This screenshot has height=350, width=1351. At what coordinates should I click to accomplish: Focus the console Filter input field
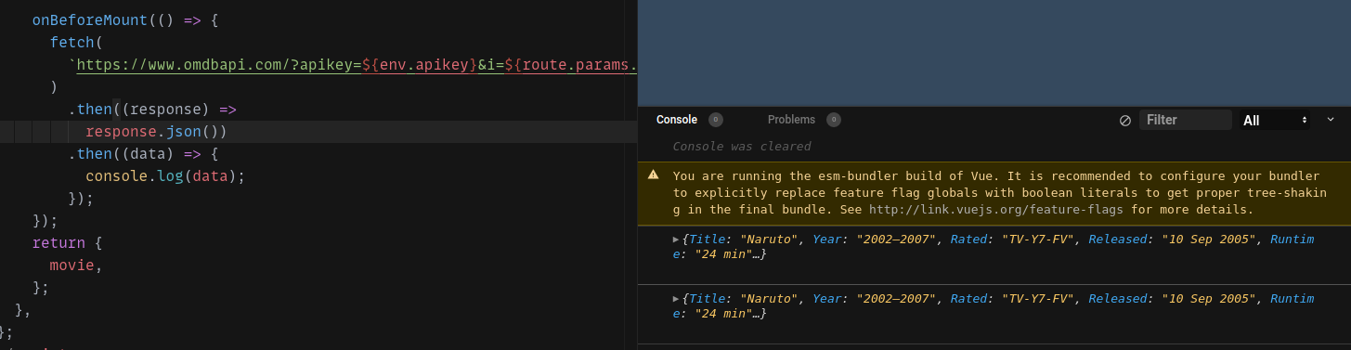1186,120
